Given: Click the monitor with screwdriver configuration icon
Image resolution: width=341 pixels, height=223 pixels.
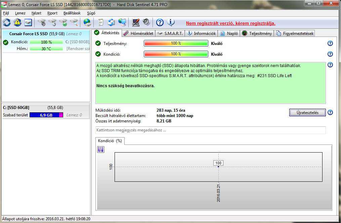Looking at the screenshot, I should [x=136, y=22].
